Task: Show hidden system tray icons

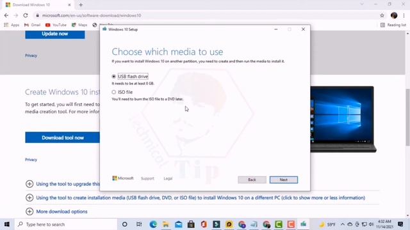Action: 343,224
